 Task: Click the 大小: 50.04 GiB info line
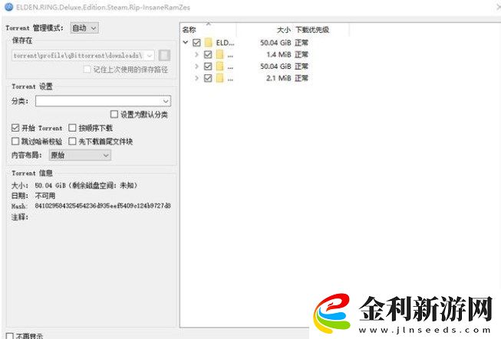tap(74, 185)
